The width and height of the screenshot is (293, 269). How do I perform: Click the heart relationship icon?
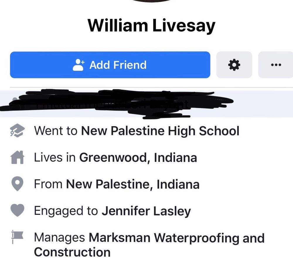(17, 211)
